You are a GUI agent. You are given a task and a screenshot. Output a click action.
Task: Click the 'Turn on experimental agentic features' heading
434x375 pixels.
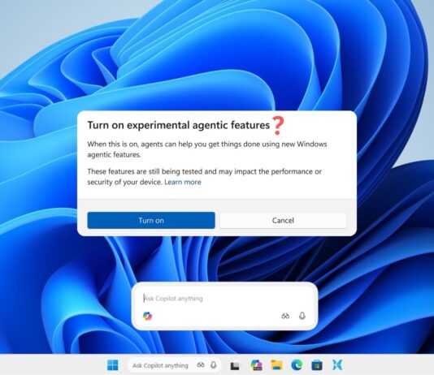tap(179, 125)
